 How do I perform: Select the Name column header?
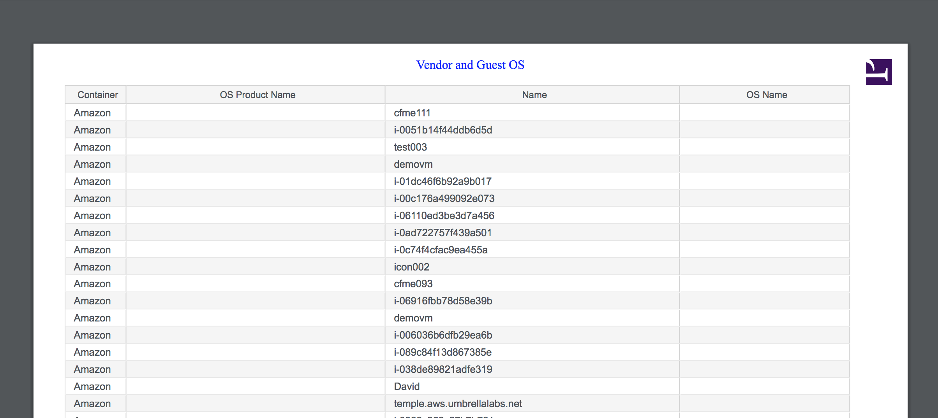pyautogui.click(x=532, y=95)
